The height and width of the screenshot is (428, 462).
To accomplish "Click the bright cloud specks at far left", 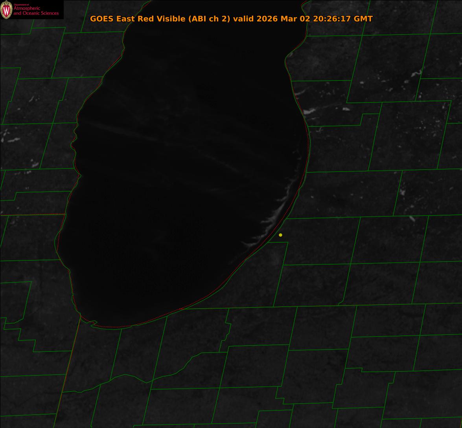I will click(x=12, y=139).
